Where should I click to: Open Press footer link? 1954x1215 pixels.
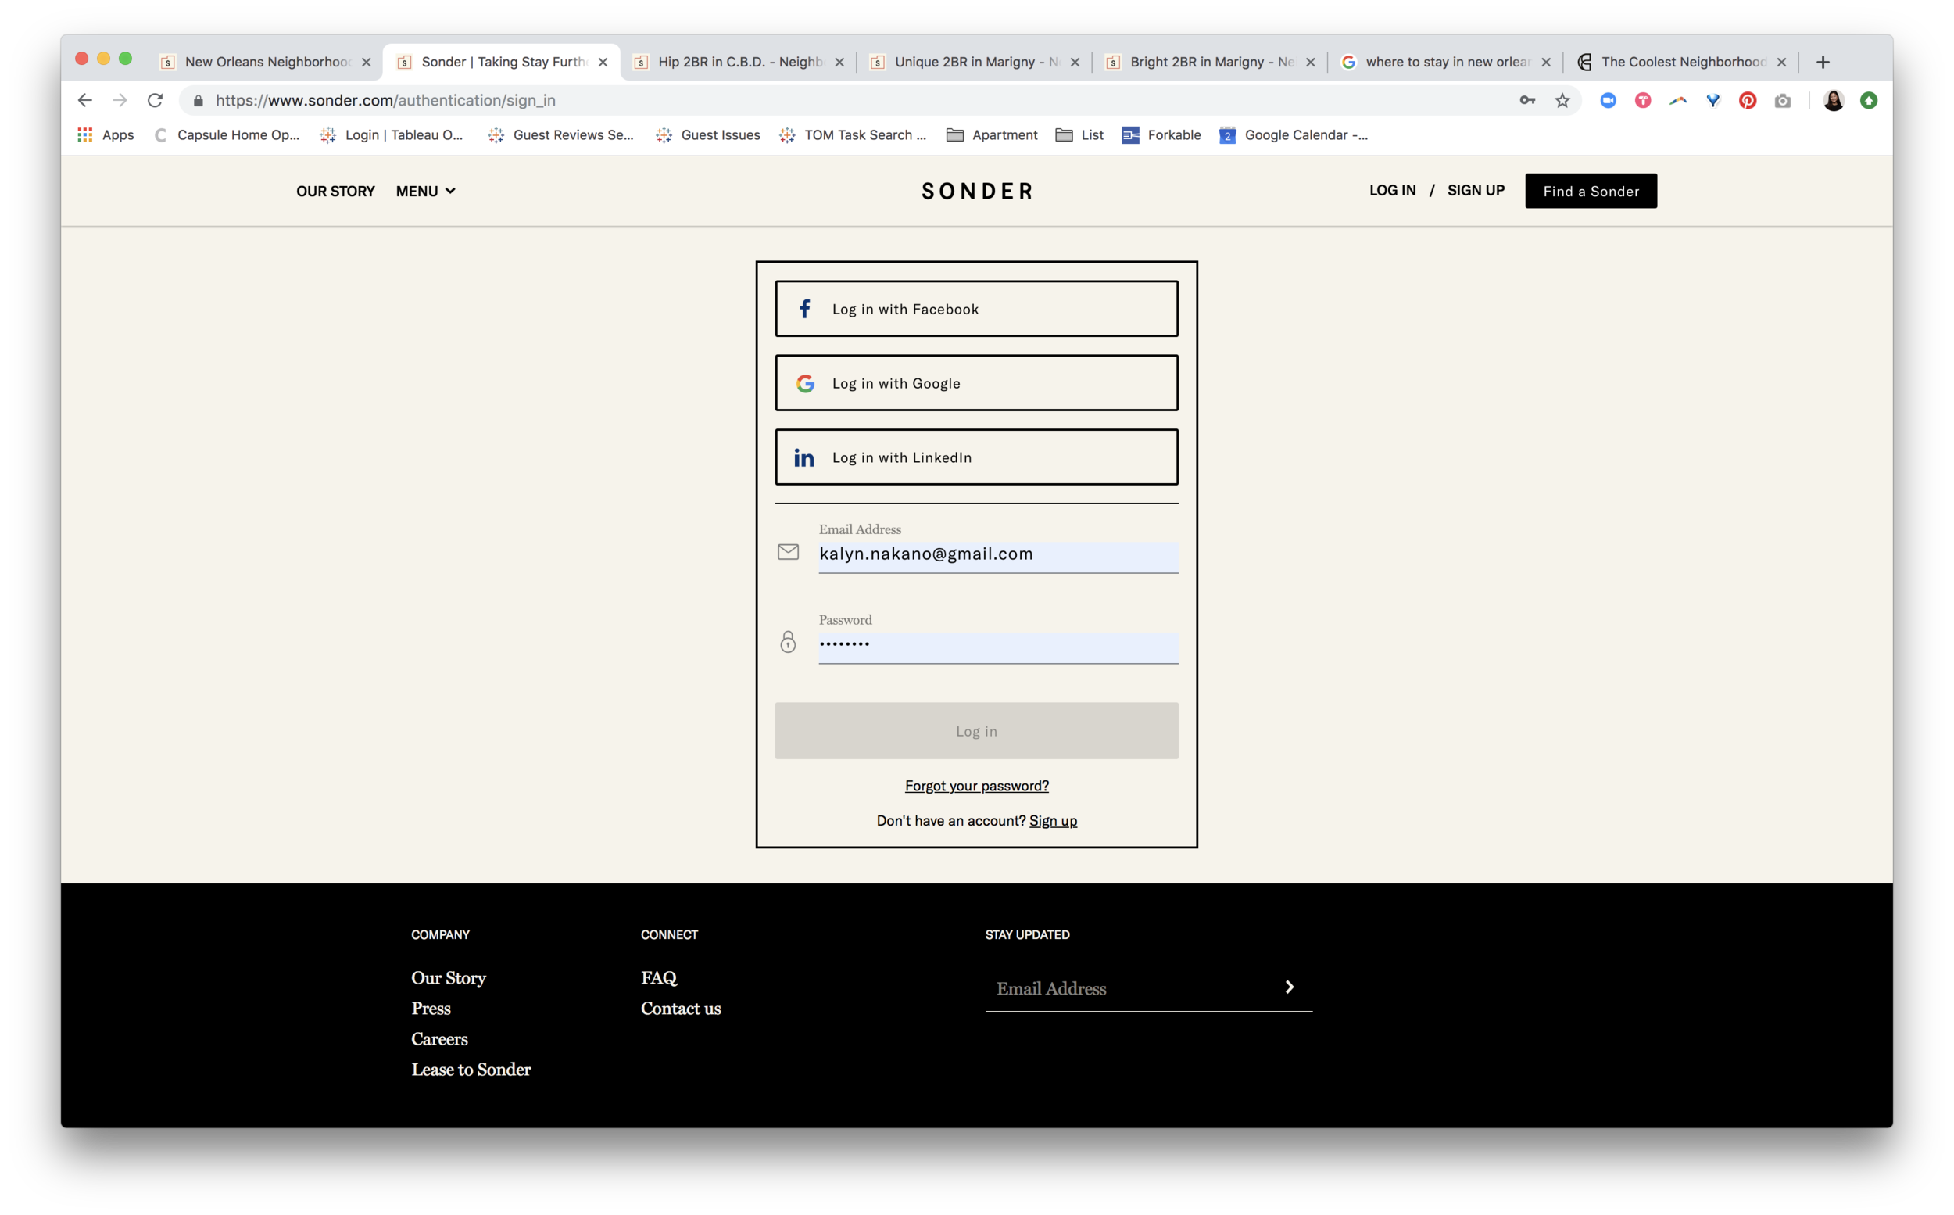[431, 1009]
